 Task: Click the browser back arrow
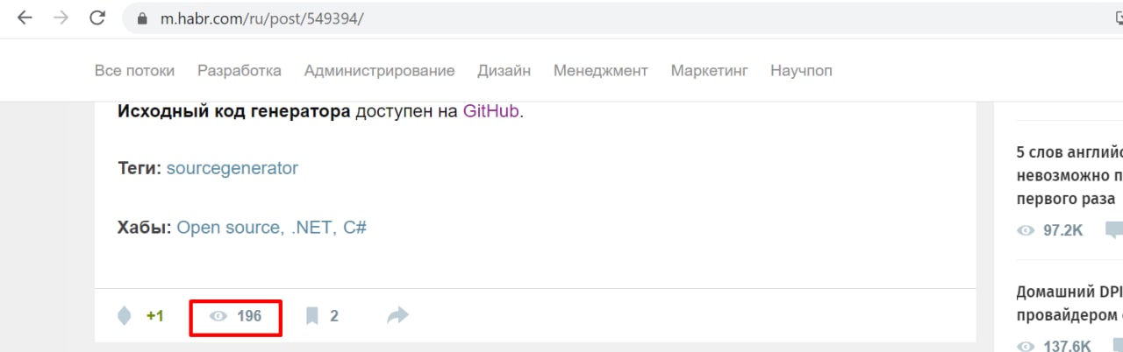(x=25, y=18)
